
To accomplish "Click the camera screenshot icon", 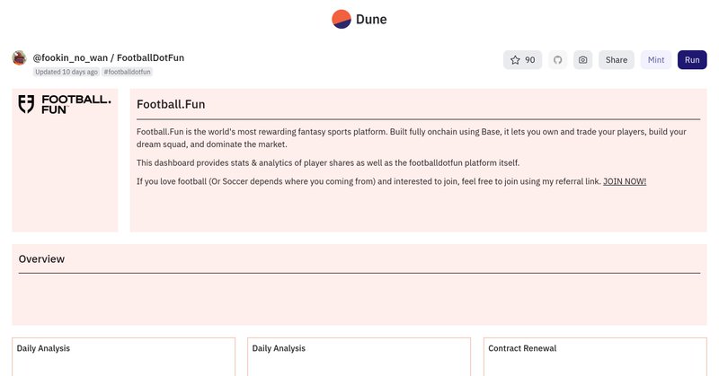I will click(x=582, y=60).
